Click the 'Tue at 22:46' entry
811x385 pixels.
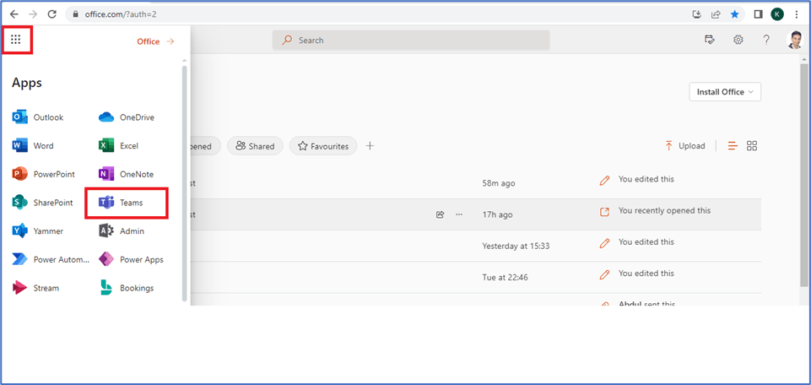point(505,278)
